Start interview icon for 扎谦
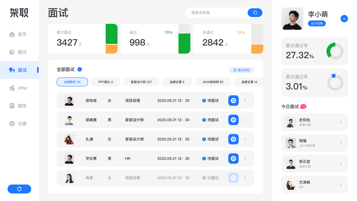357x201 pixels. coord(234,139)
